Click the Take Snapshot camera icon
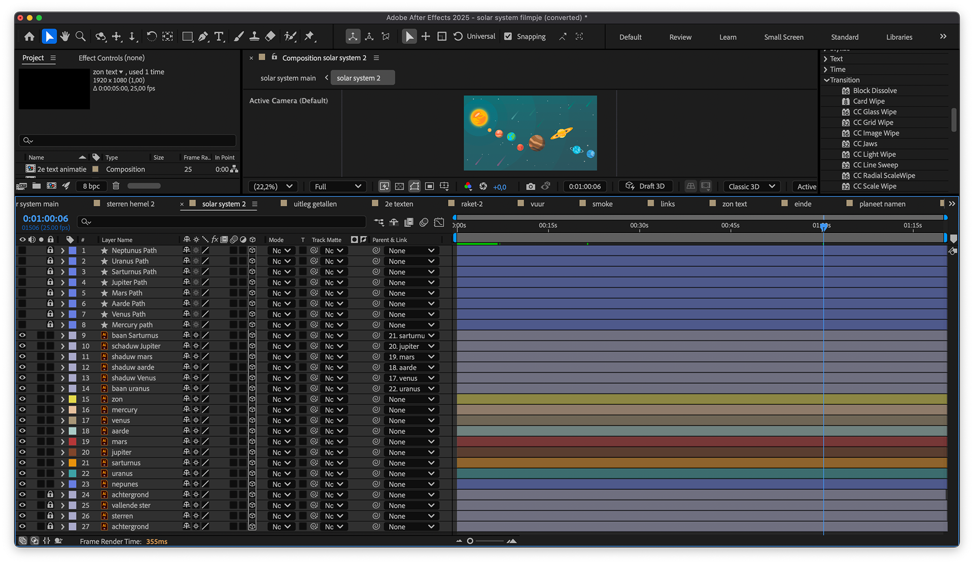Viewport: 974px width, 564px height. tap(530, 186)
